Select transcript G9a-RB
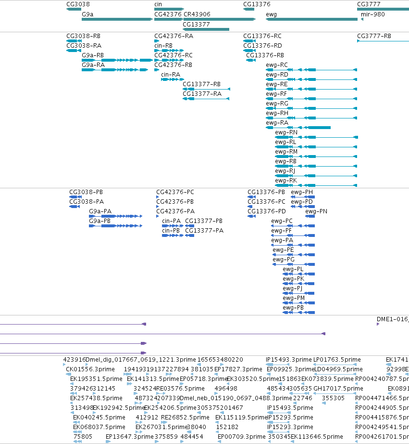409x444 pixels. tap(93, 55)
